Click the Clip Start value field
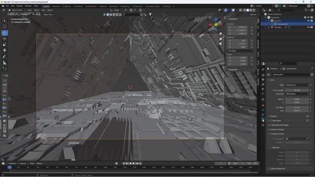The height and width of the screenshot is (177, 315). [x=297, y=108]
